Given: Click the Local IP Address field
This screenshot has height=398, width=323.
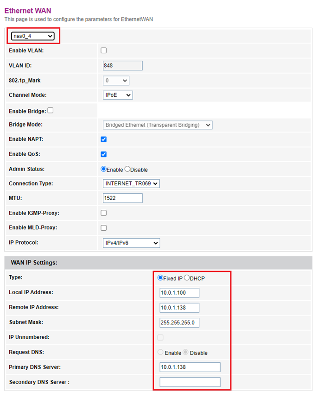Looking at the screenshot, I should (x=179, y=293).
